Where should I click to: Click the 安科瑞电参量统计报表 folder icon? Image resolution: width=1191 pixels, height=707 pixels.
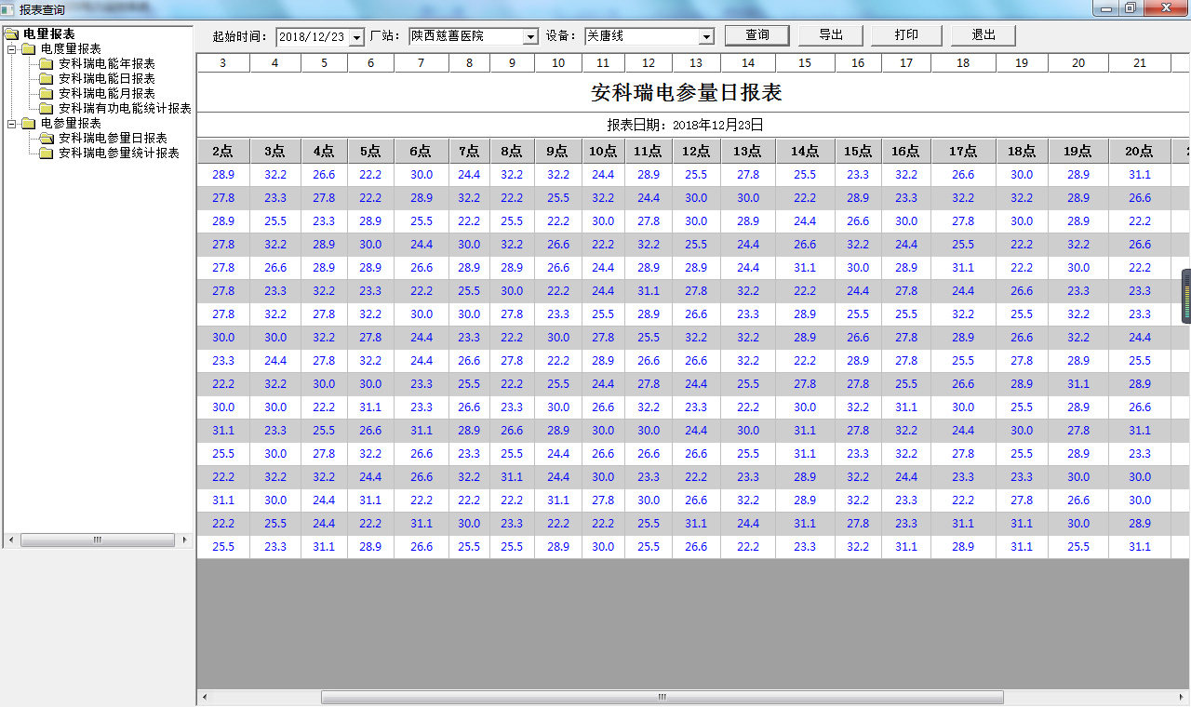coord(47,153)
